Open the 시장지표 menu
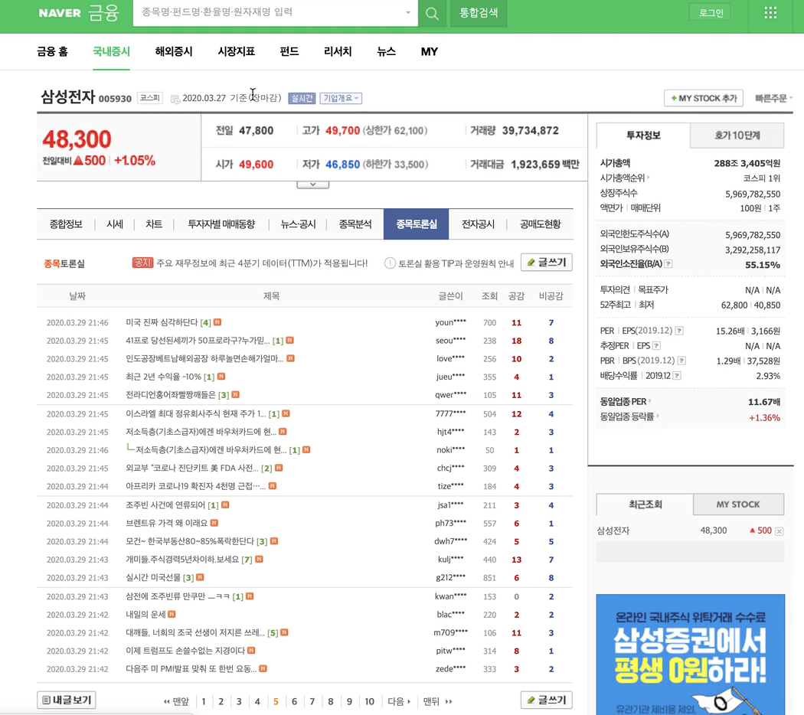 point(237,51)
